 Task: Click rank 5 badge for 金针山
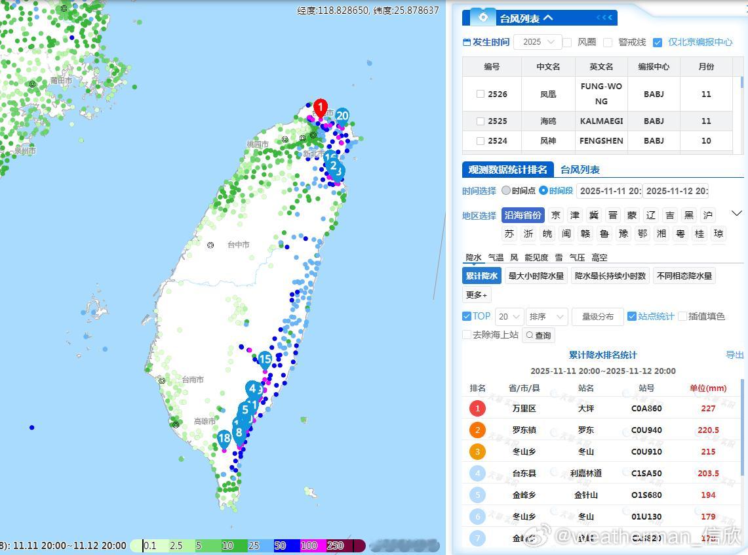[x=477, y=495]
